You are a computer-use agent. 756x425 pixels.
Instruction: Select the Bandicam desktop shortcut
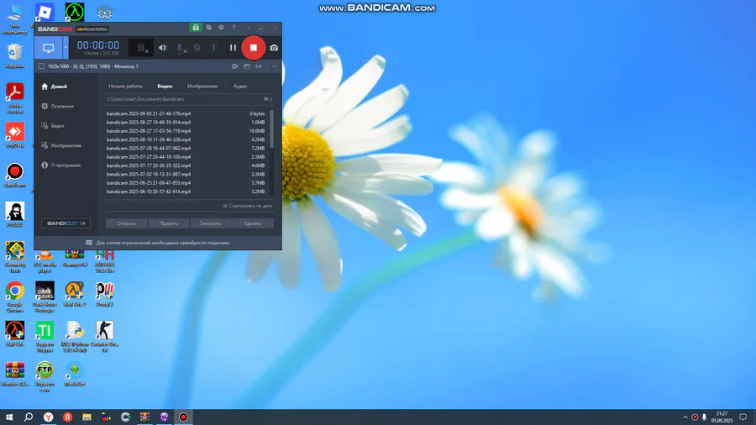coord(15,176)
